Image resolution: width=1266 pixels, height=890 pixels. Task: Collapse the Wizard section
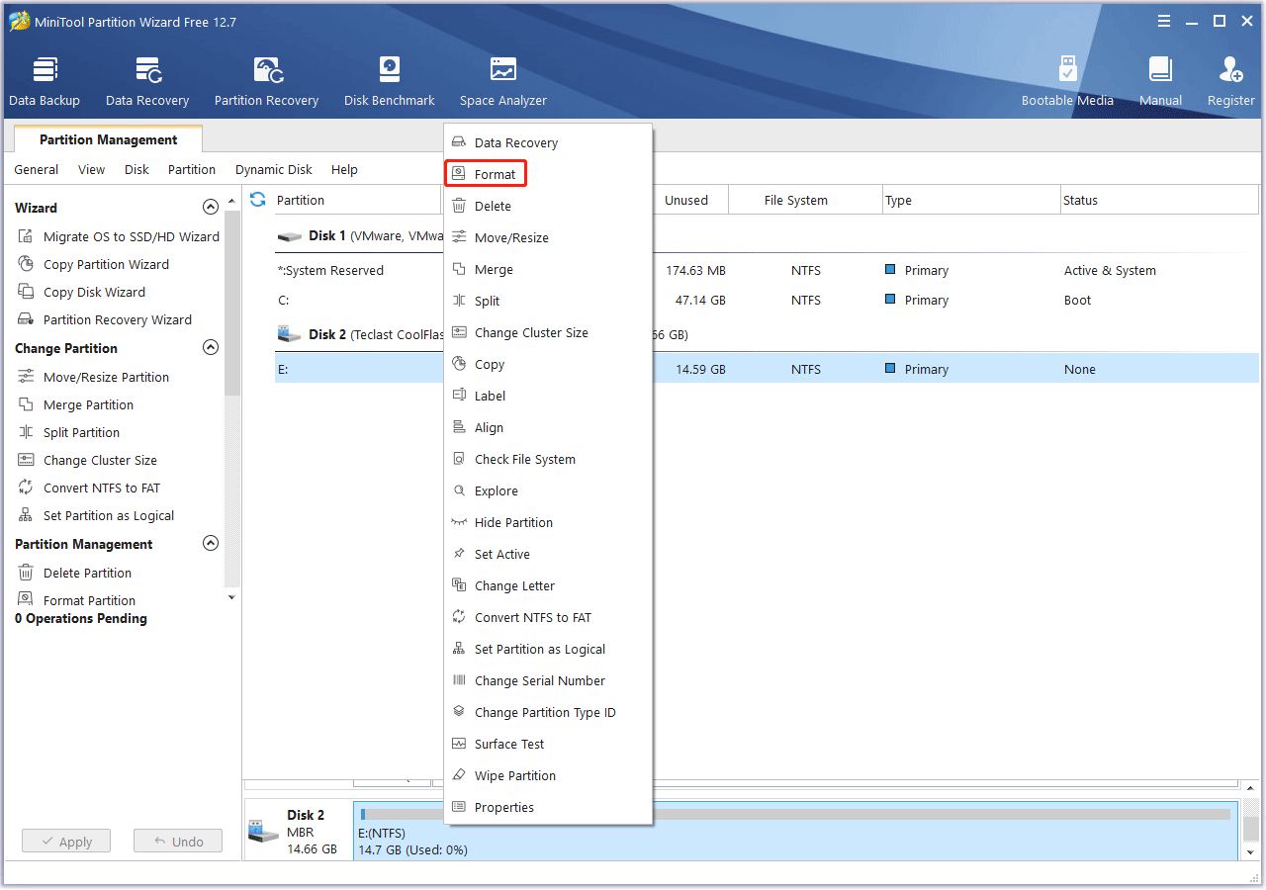210,208
